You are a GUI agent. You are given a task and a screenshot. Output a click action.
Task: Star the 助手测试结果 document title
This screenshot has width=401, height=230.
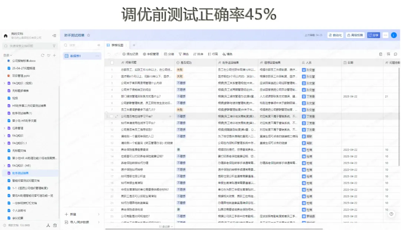(88, 35)
